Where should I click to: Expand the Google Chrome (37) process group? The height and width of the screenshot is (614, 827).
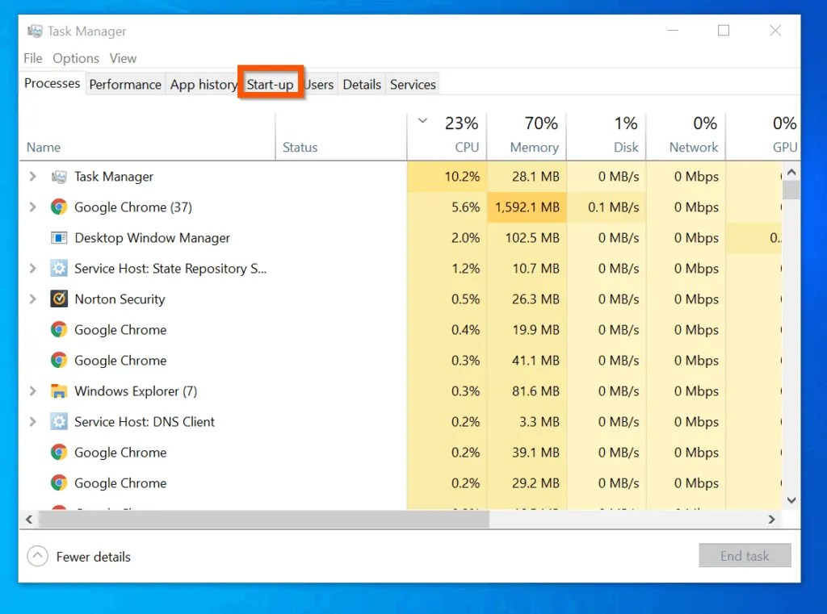coord(32,207)
